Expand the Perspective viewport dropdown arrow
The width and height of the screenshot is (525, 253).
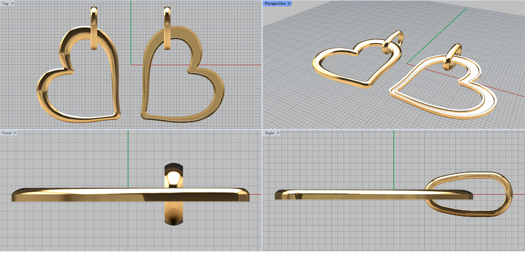pyautogui.click(x=290, y=4)
